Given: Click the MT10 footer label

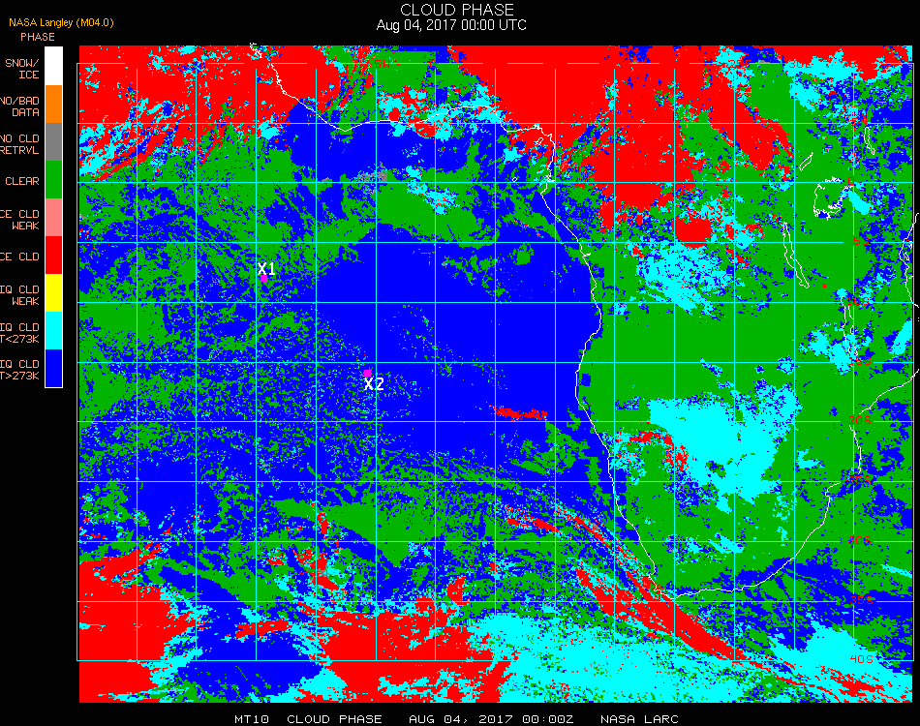Looking at the screenshot, I should tap(252, 719).
